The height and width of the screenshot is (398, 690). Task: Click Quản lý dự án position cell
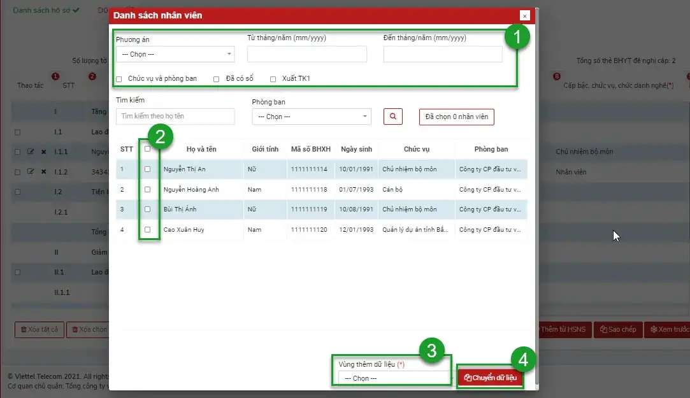[x=415, y=229]
